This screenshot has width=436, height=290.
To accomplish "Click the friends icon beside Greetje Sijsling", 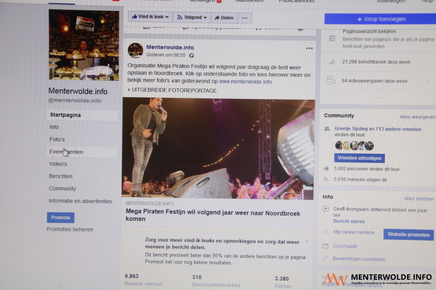I will point(327,129).
